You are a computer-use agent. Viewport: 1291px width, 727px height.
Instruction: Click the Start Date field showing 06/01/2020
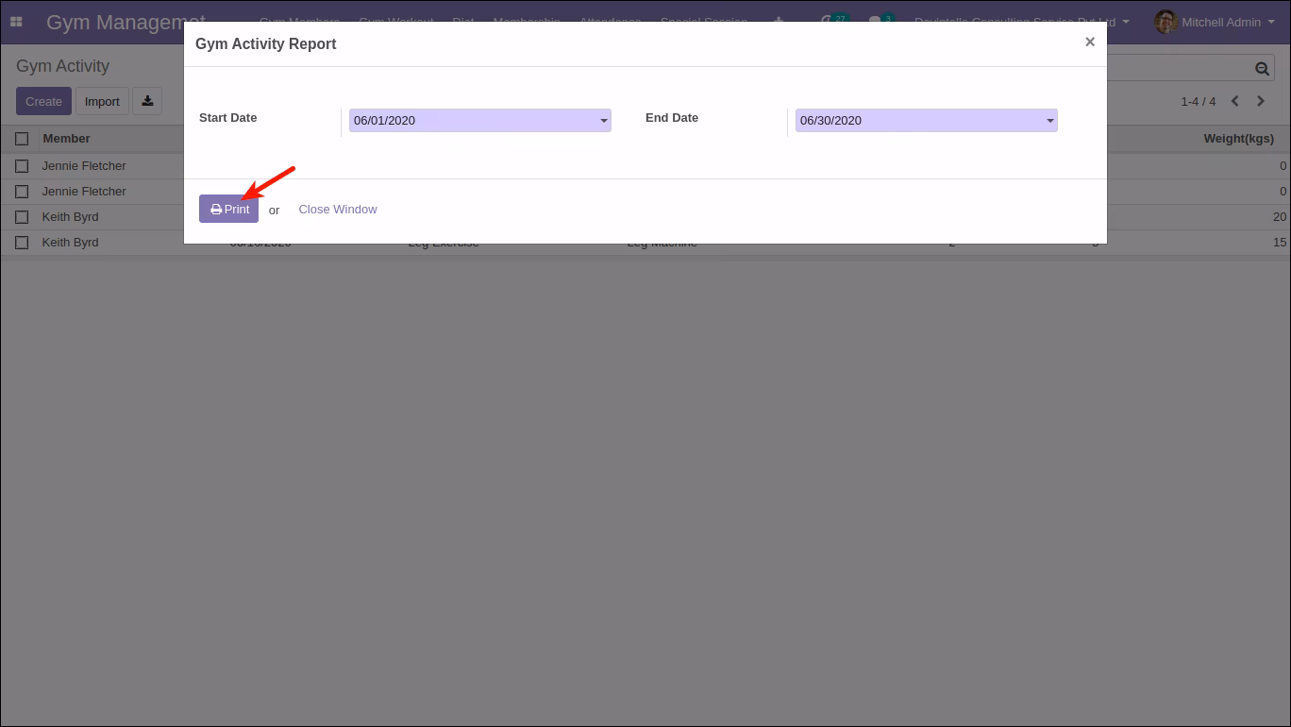pos(480,120)
